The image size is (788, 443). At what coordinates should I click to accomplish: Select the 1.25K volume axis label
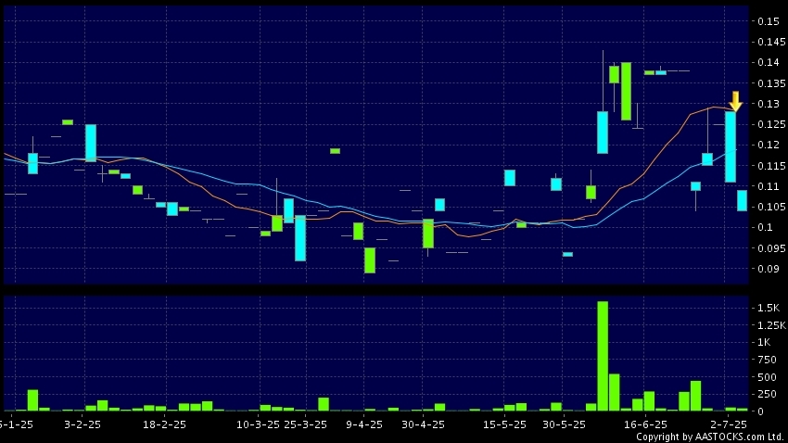coord(771,325)
